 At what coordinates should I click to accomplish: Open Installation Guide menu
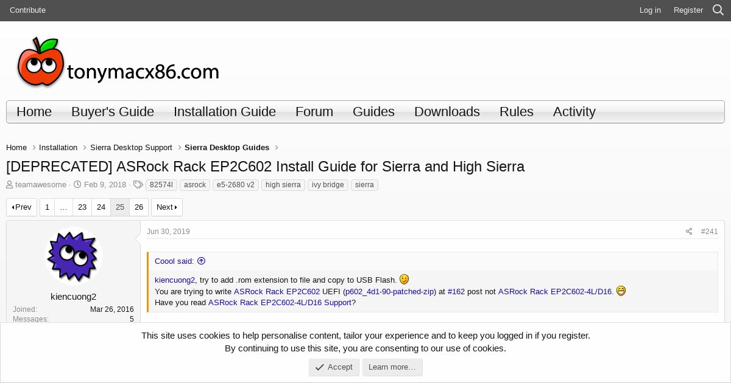click(x=225, y=112)
